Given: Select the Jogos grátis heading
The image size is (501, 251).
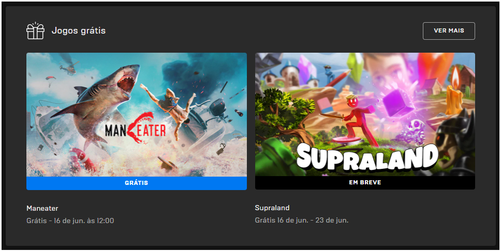Looking at the screenshot, I should 79,30.
